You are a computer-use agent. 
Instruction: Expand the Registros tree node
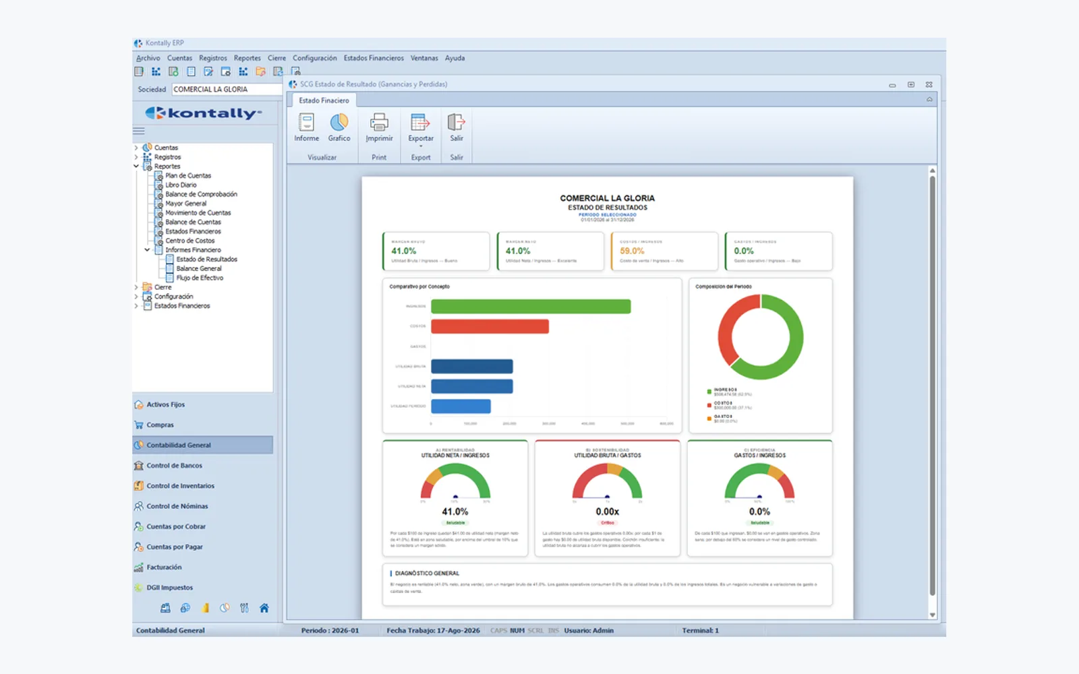136,157
